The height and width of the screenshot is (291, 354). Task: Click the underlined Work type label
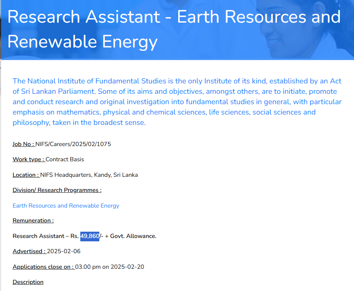(x=29, y=159)
